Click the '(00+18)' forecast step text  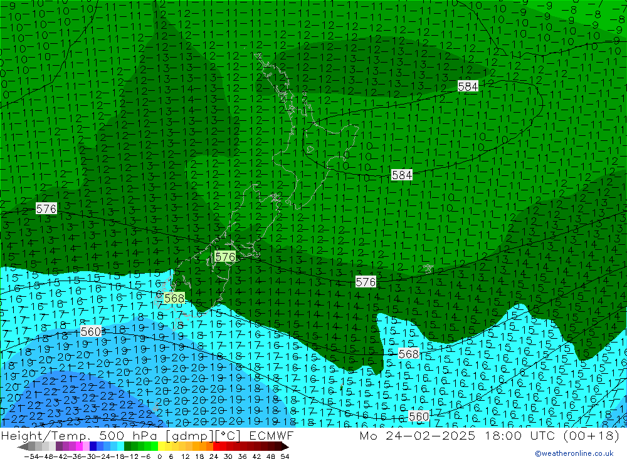[x=591, y=435]
